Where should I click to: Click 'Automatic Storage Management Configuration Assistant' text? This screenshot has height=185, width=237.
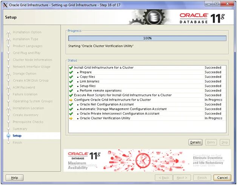click(123, 109)
